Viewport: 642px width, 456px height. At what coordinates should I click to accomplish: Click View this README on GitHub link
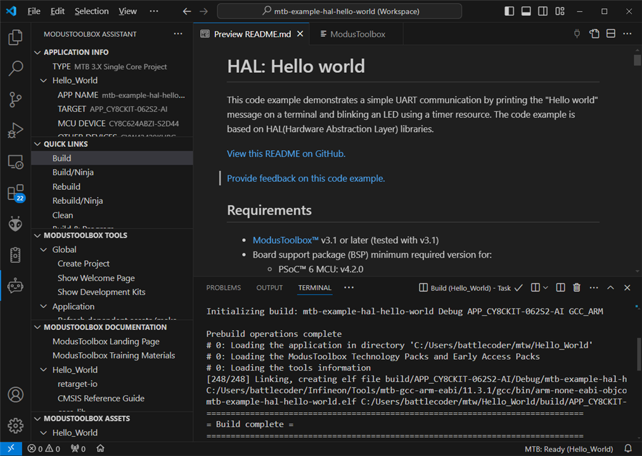tap(286, 153)
